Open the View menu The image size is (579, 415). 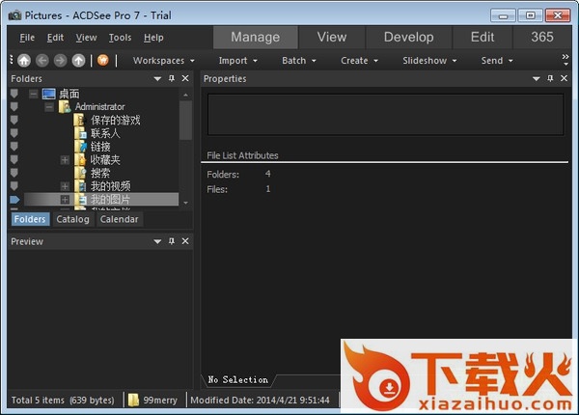87,38
